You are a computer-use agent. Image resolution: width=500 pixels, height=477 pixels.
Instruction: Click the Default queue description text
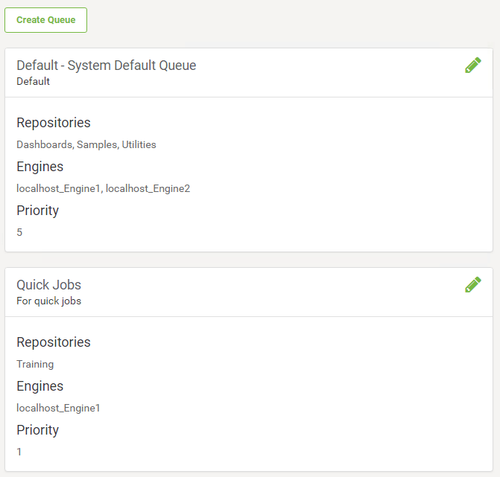(34, 81)
